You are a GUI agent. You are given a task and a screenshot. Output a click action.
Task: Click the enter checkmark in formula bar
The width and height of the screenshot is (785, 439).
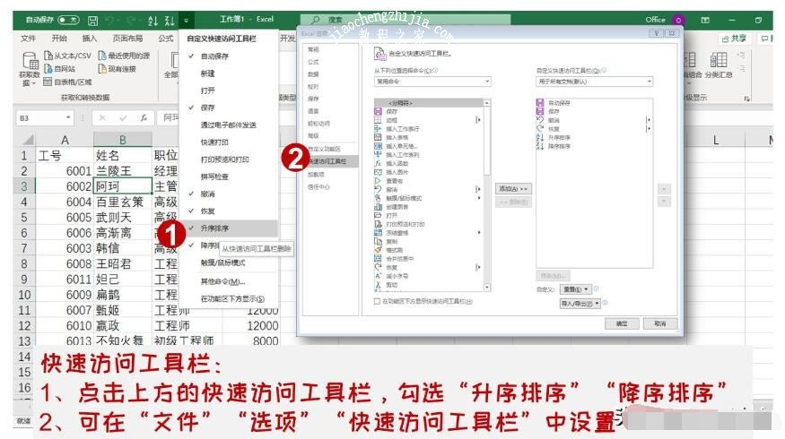pos(123,118)
